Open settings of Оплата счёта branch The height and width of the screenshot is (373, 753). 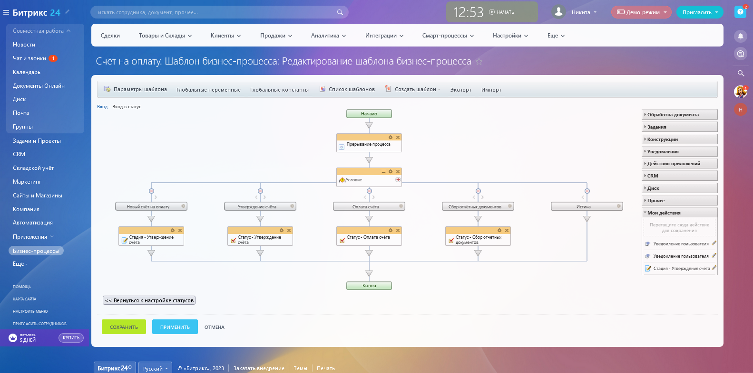point(401,206)
